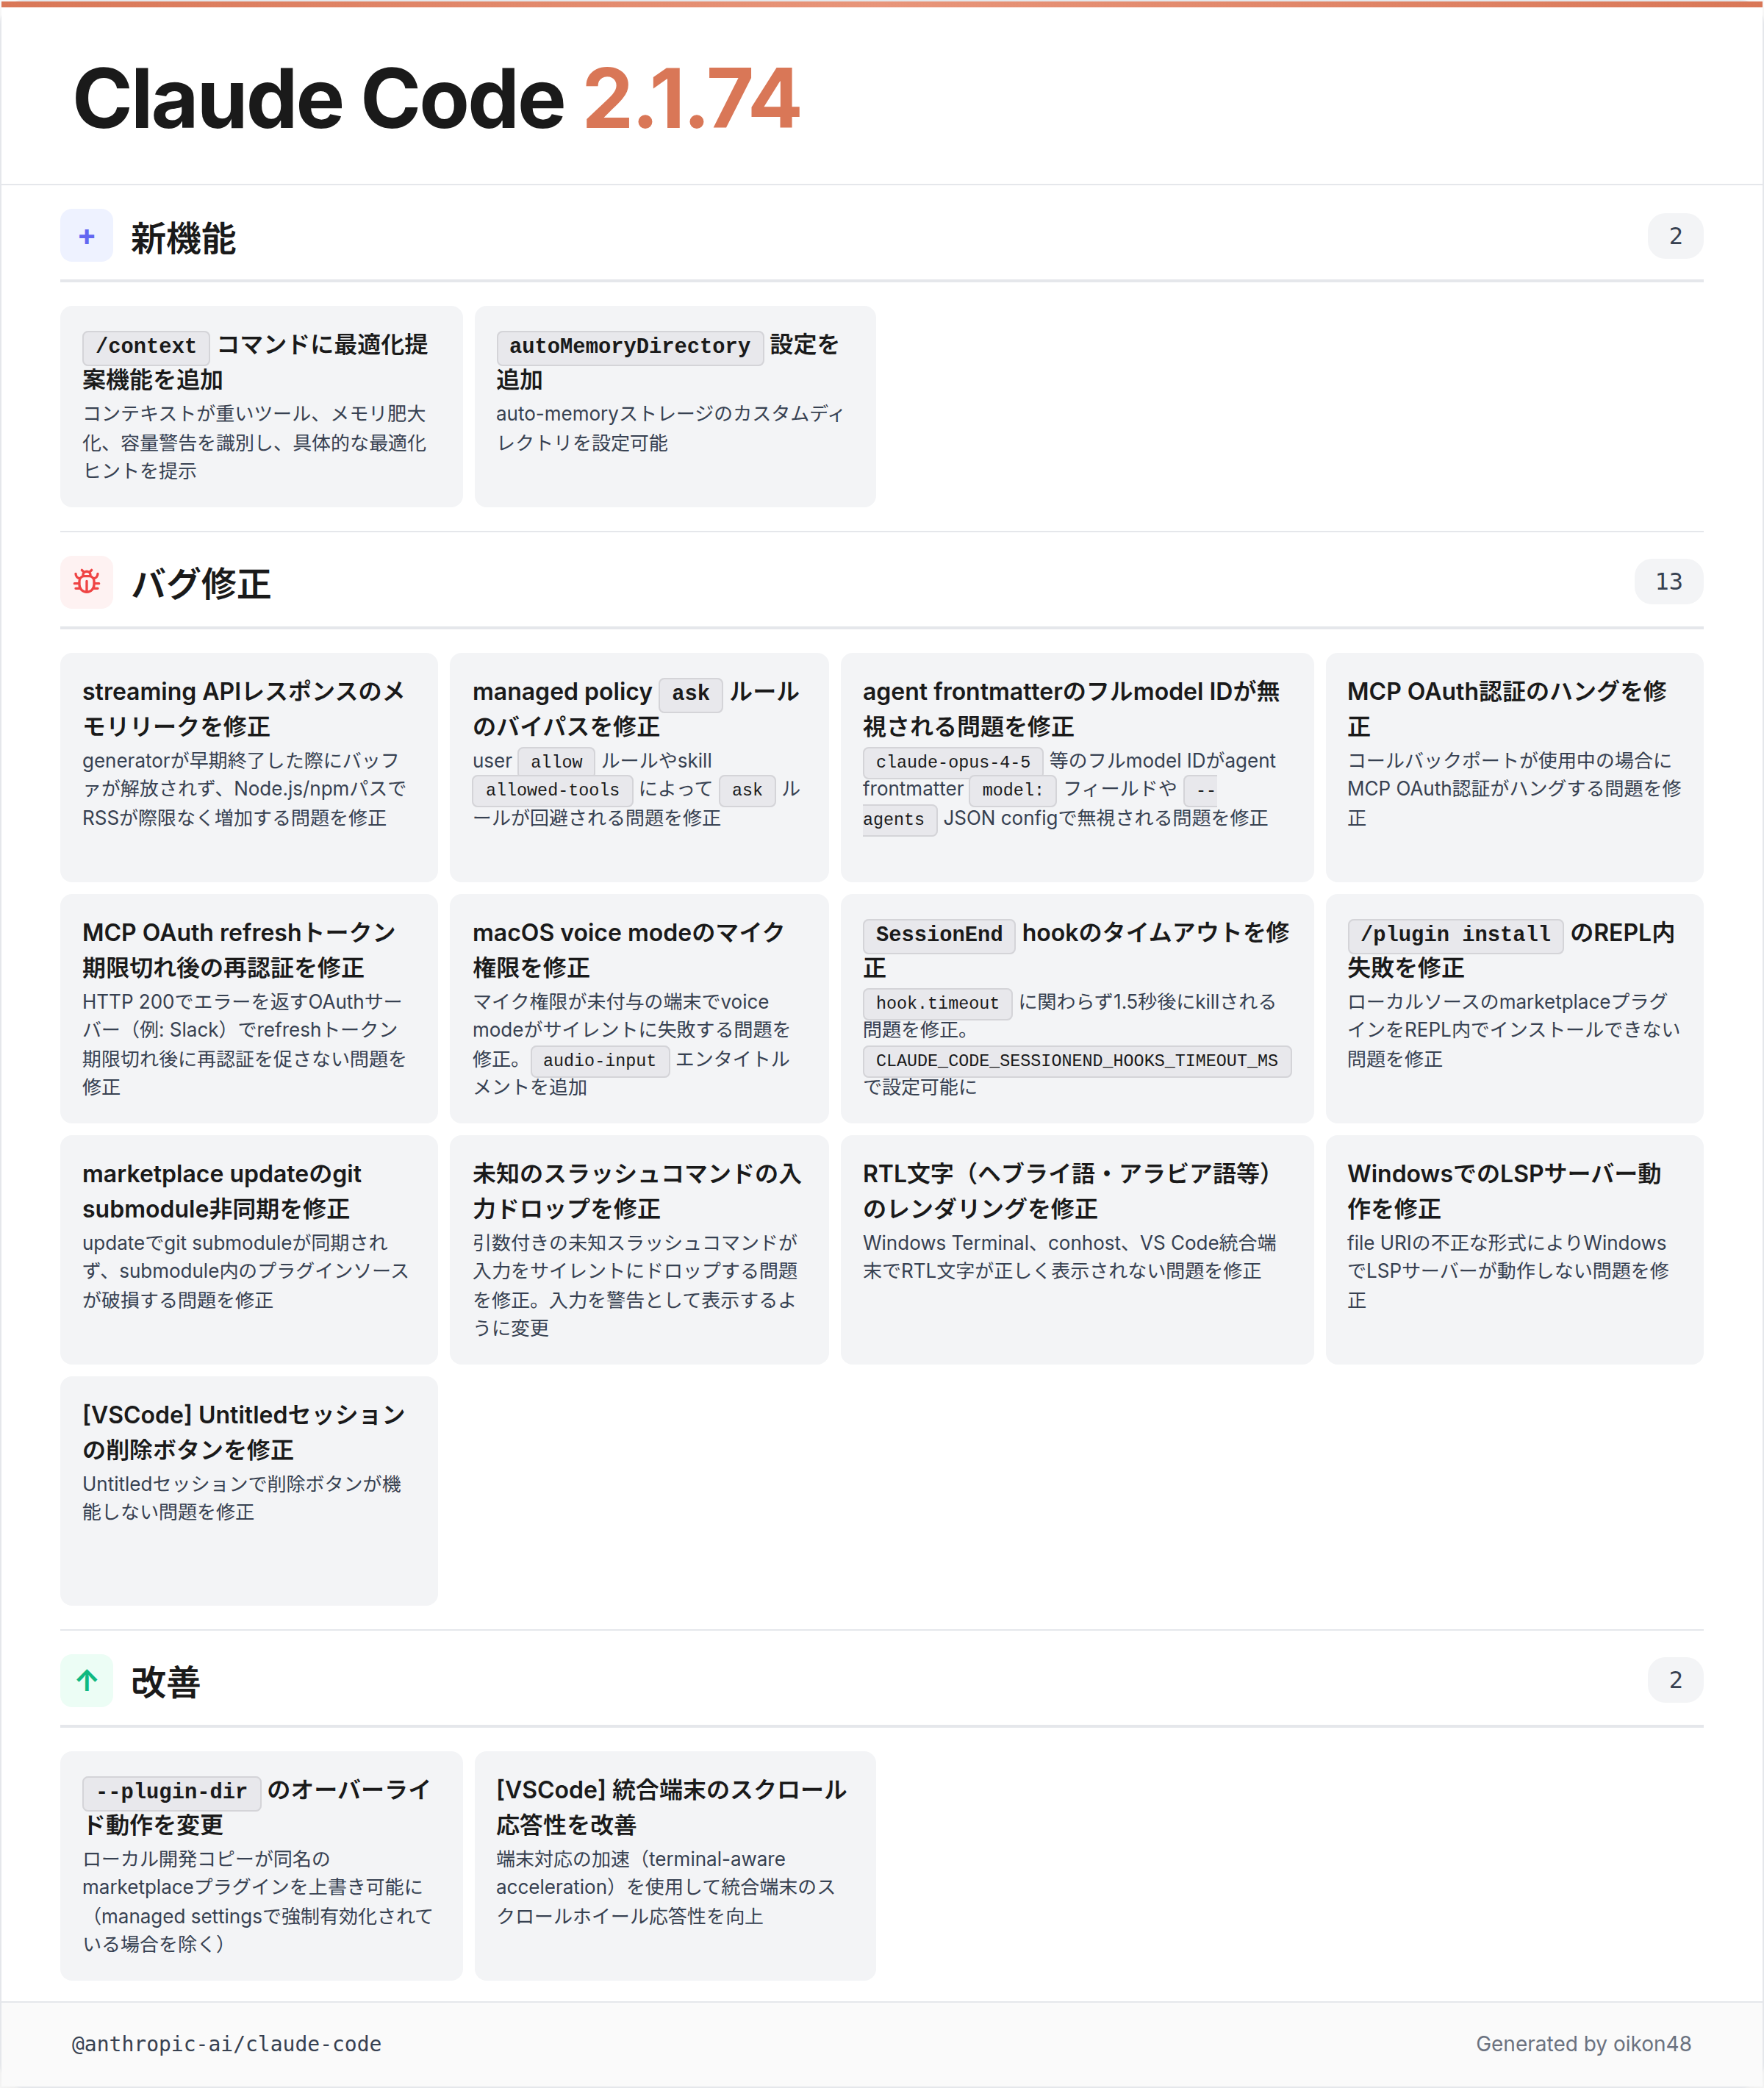The width and height of the screenshot is (1764, 2088).
Task: Click the count badge "2" in 改善 header
Action: [x=1675, y=1680]
